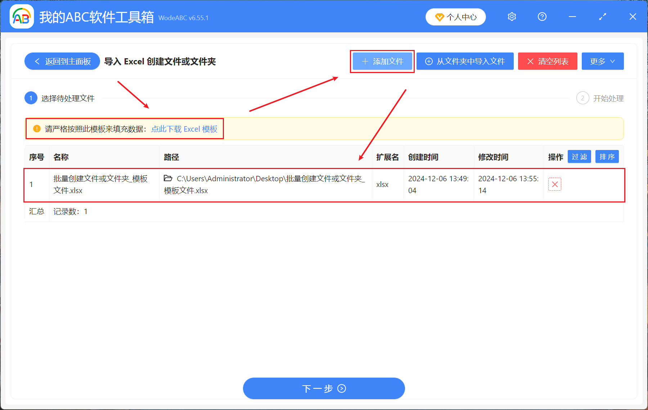Go back via 返回到主面板 button

pos(62,61)
